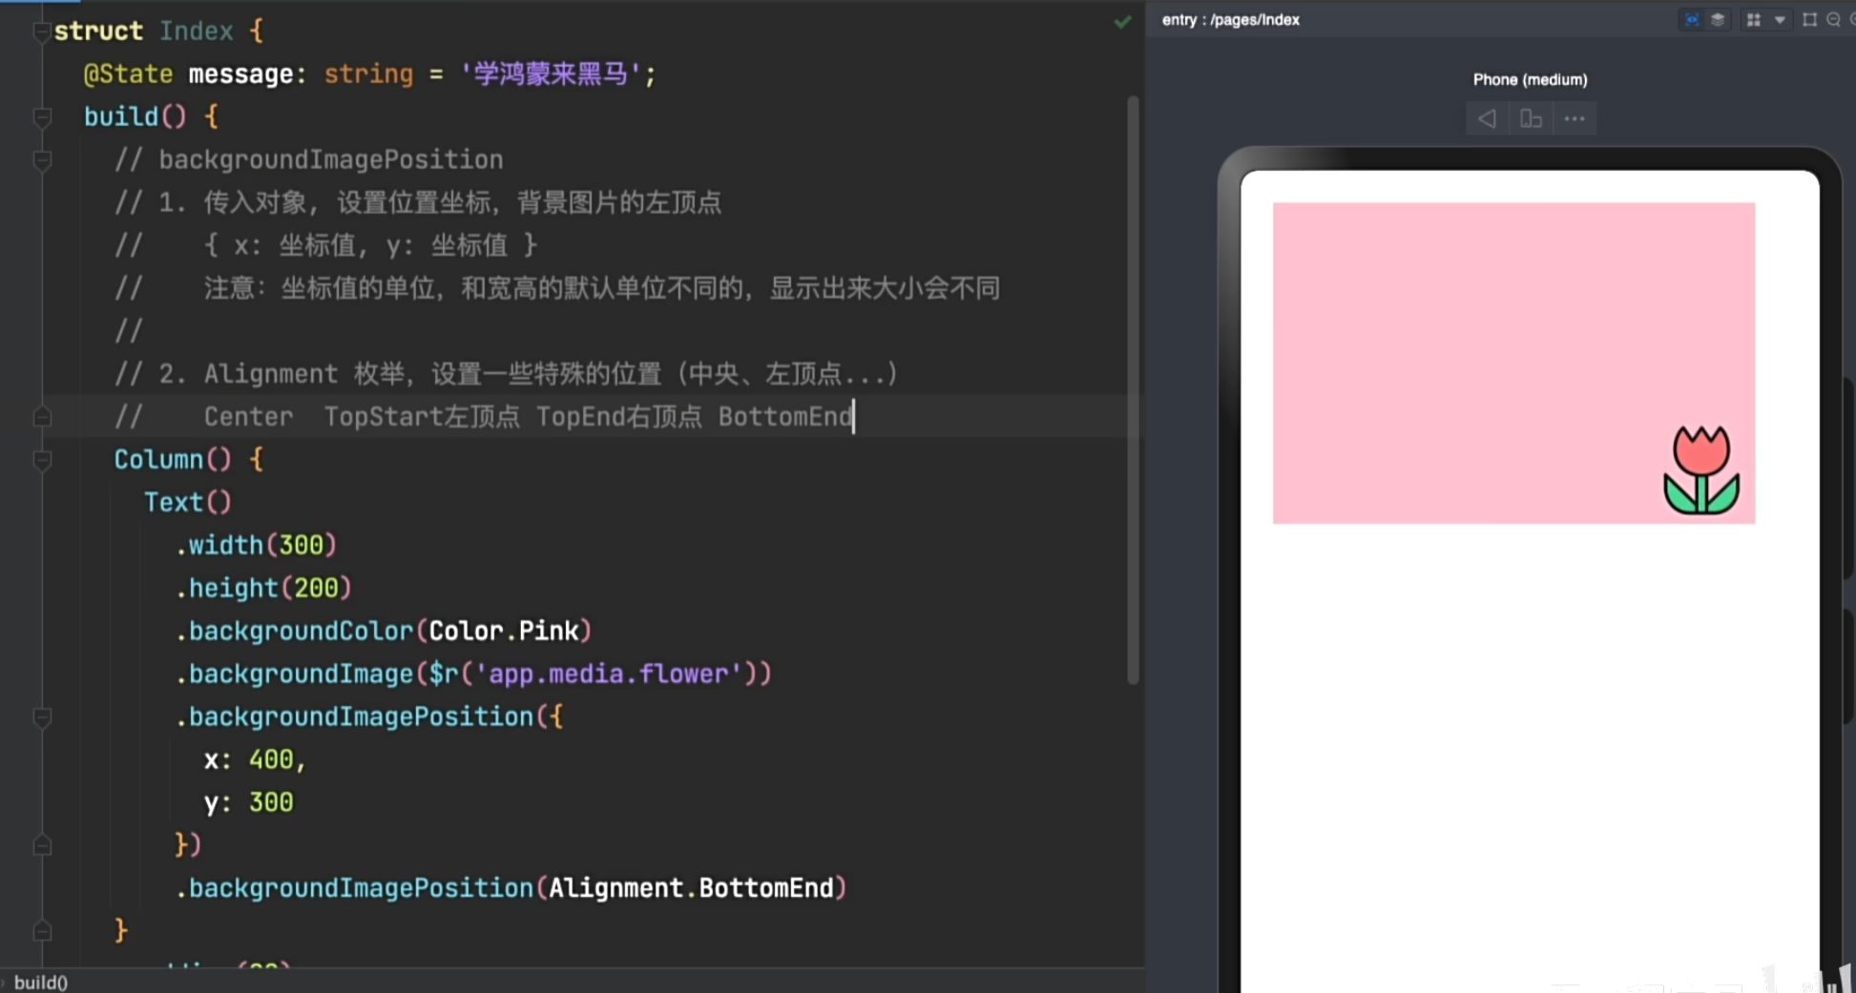This screenshot has height=993, width=1856.
Task: Click the fold end marker beside the }) line
Action: tap(42, 845)
